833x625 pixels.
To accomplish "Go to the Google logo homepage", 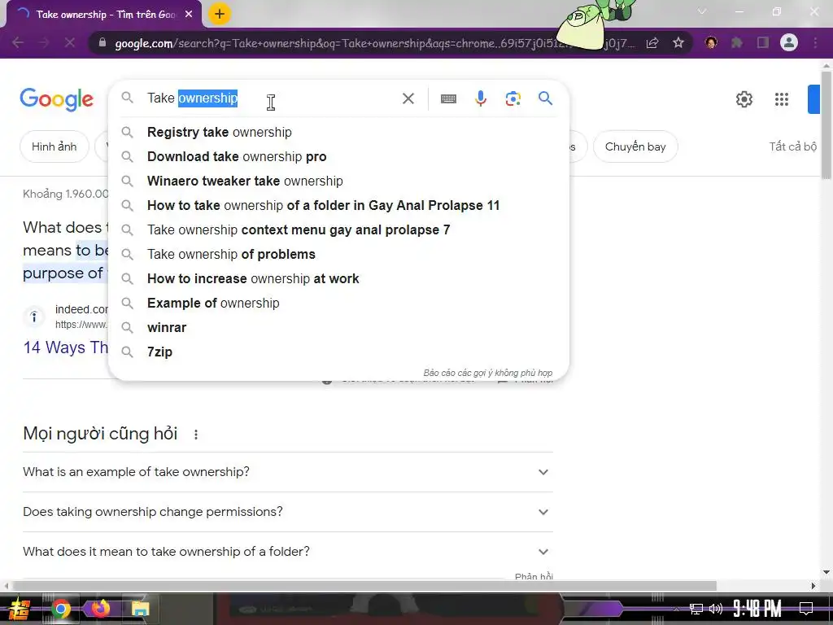I will 56,99.
